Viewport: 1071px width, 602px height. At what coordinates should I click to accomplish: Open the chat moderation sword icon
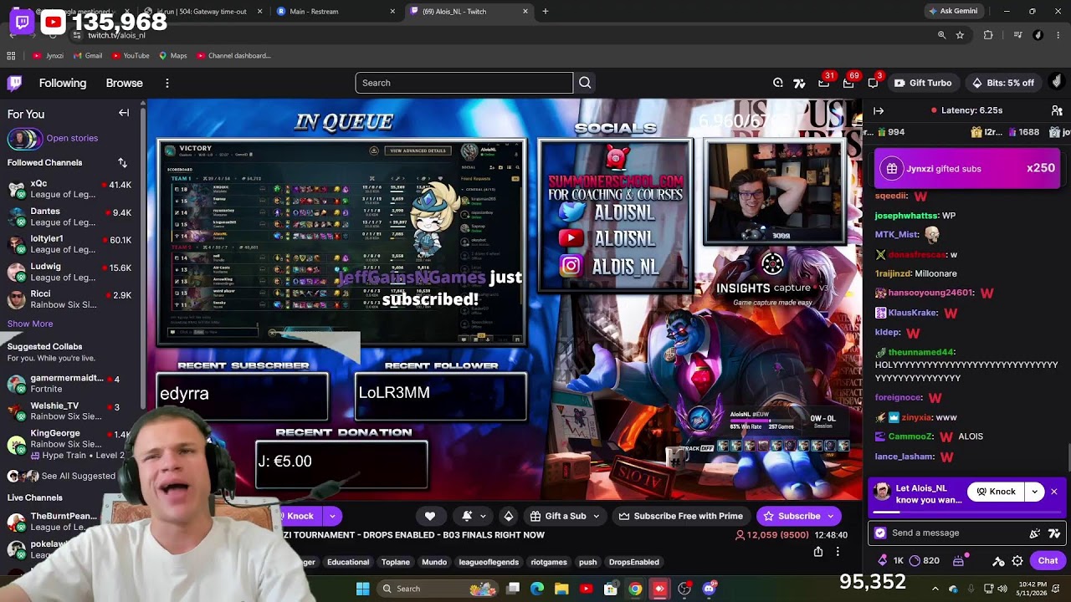(998, 561)
